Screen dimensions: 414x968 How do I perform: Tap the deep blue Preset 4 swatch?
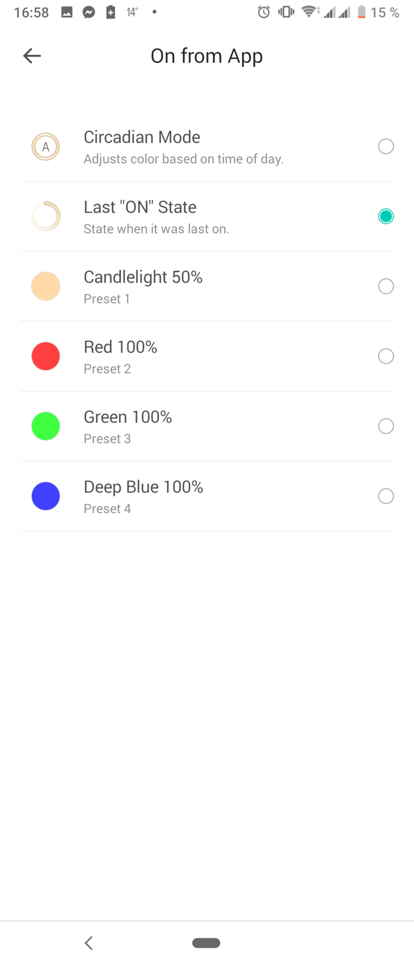46,496
